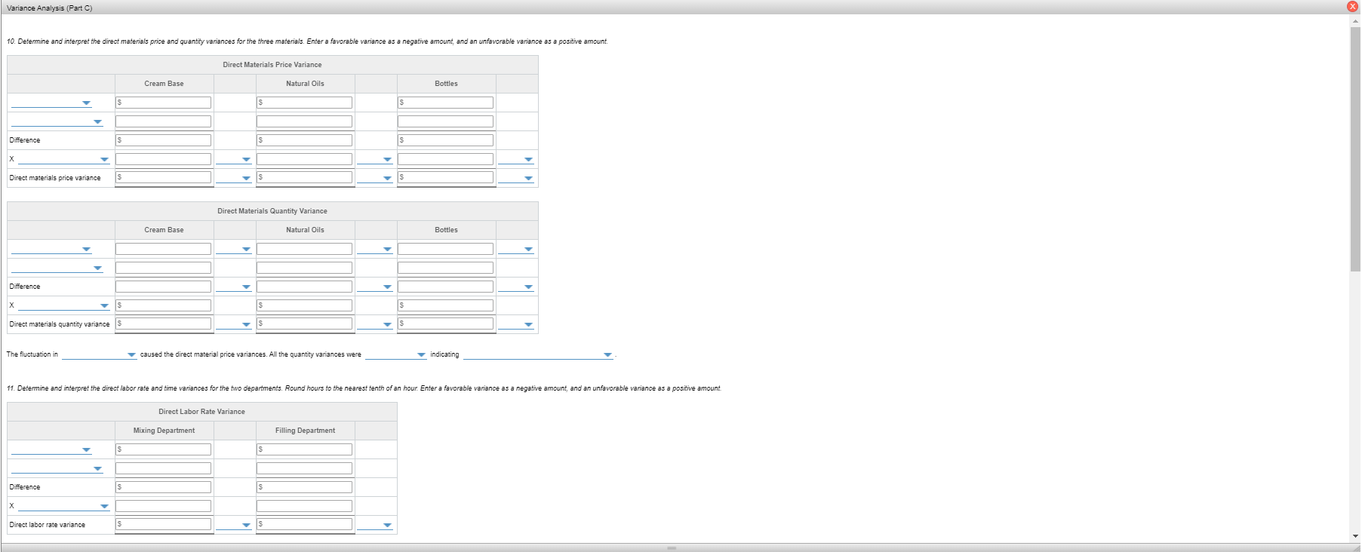The height and width of the screenshot is (552, 1362).
Task: Click Filling Department direct labor rate variance field
Action: (304, 524)
